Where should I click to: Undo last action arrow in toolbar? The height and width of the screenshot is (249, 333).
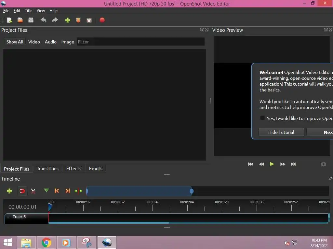(x=43, y=20)
